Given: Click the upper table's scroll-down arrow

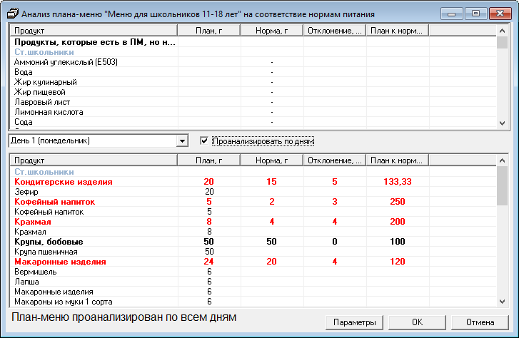Looking at the screenshot, I should coord(503,123).
